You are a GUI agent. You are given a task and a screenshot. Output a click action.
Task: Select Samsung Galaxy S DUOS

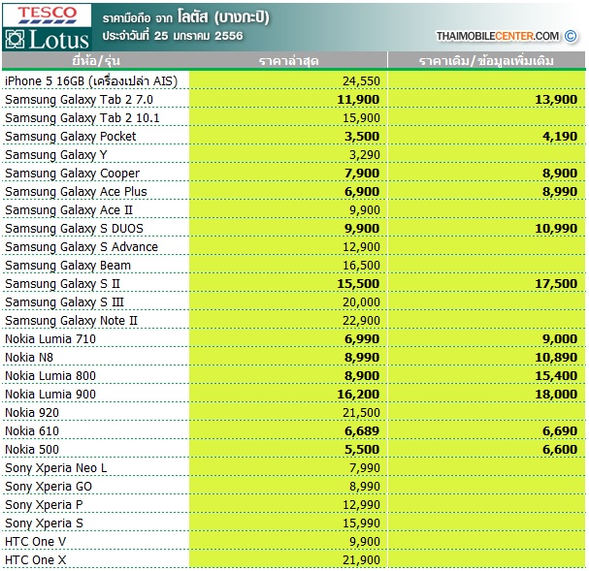(74, 228)
